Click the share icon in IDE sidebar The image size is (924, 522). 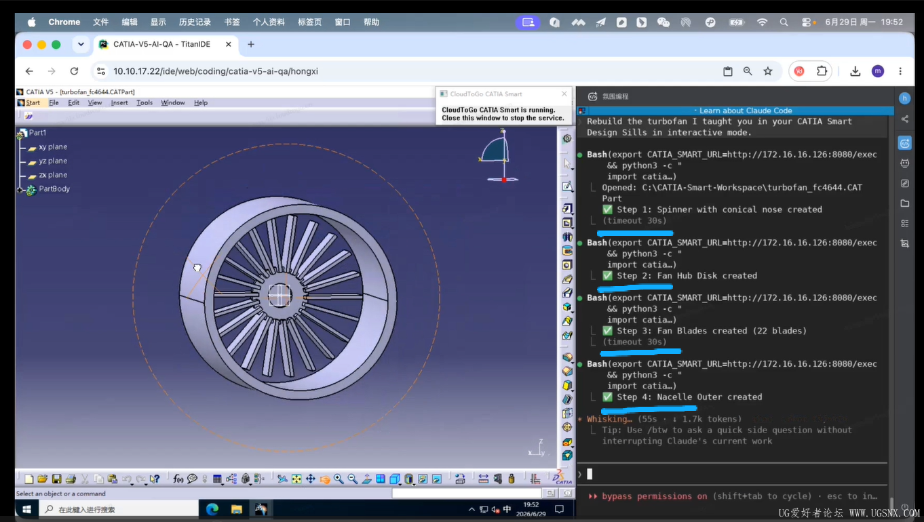pyautogui.click(x=904, y=119)
